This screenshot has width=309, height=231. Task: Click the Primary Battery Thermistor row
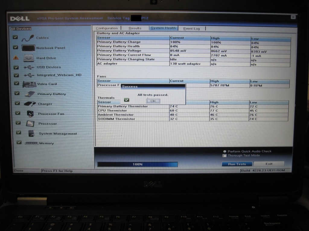tap(193, 106)
